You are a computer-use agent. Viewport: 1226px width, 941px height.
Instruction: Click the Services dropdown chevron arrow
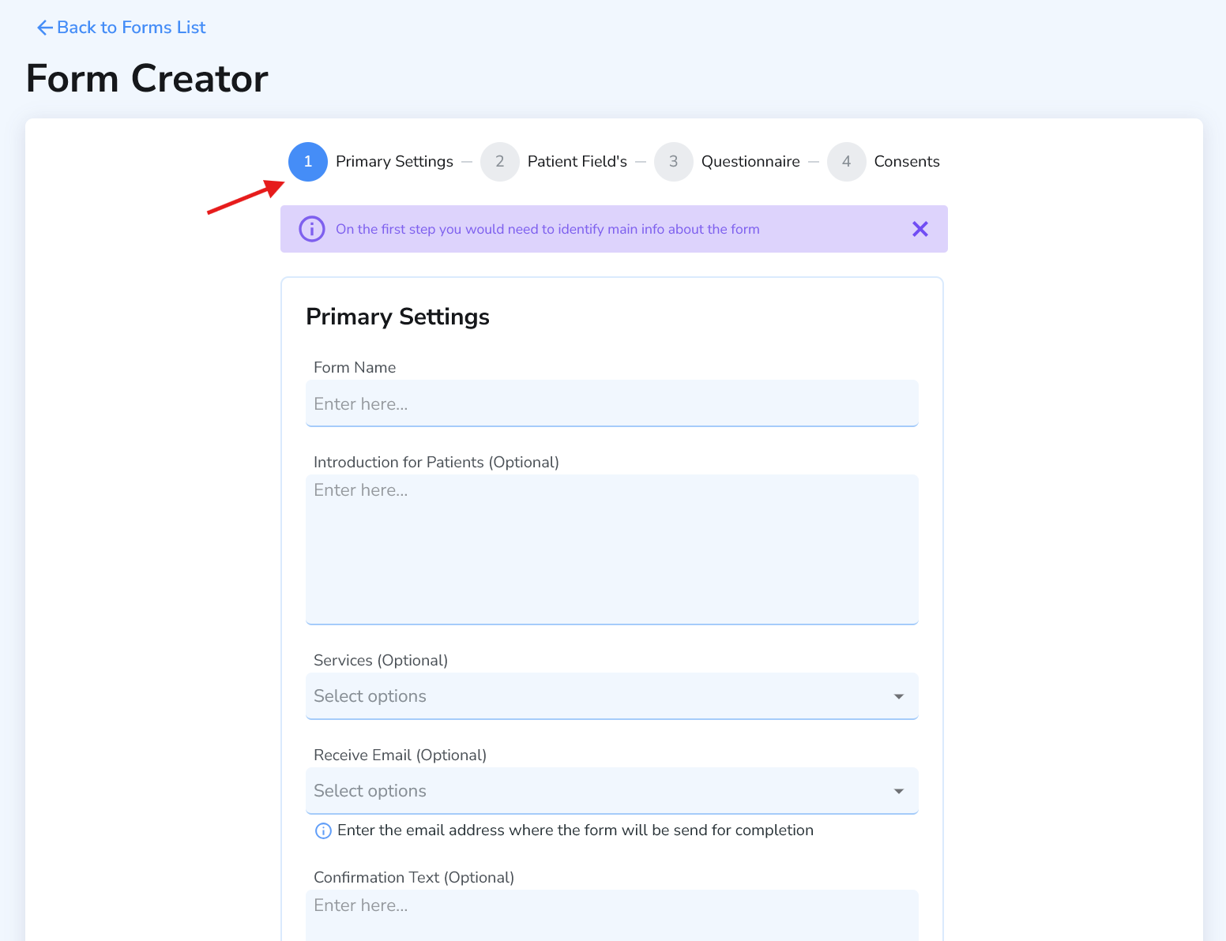[898, 696]
